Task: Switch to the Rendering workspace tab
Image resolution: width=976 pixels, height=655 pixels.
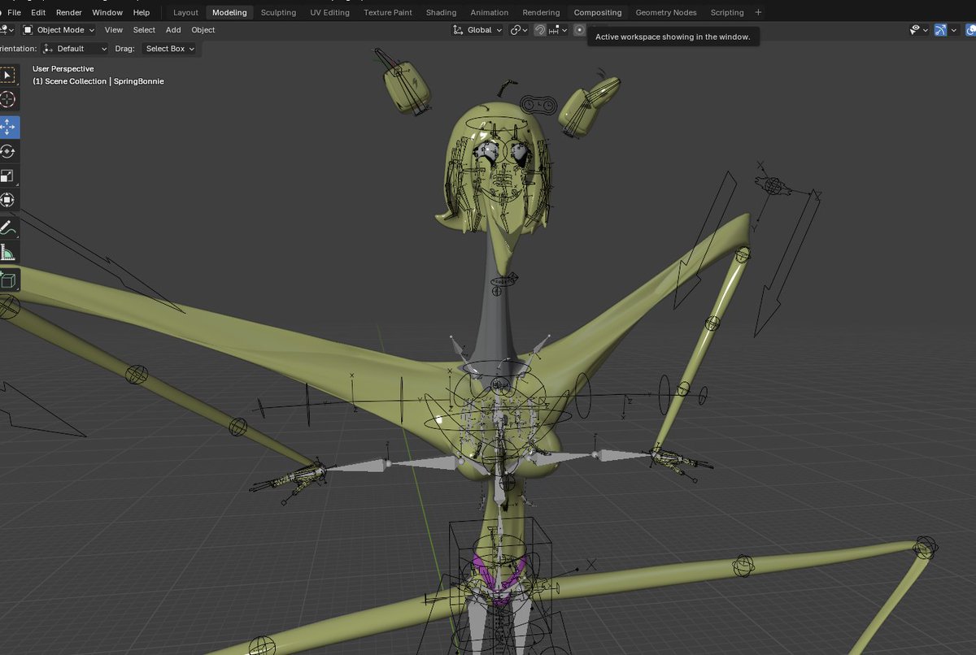Action: point(541,12)
